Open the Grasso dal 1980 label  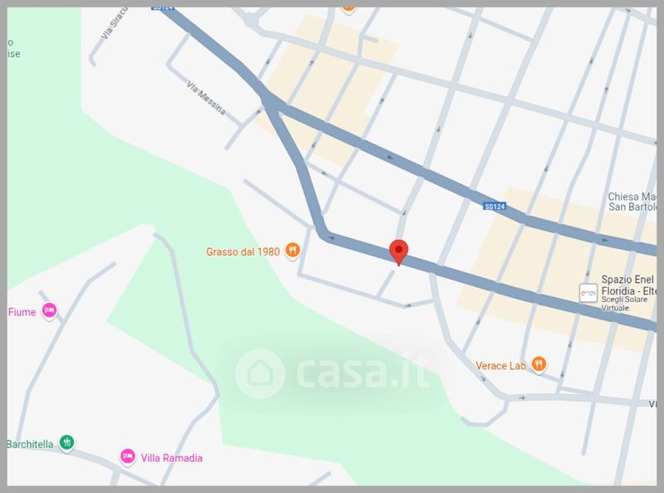[x=242, y=251]
